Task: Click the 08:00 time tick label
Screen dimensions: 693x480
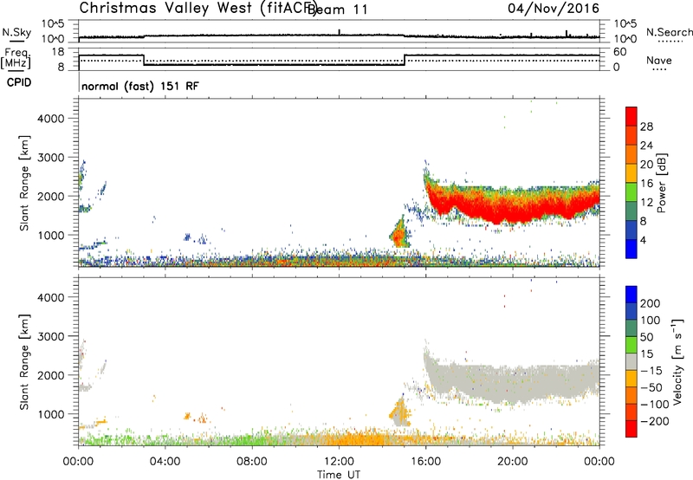Action: coord(252,462)
